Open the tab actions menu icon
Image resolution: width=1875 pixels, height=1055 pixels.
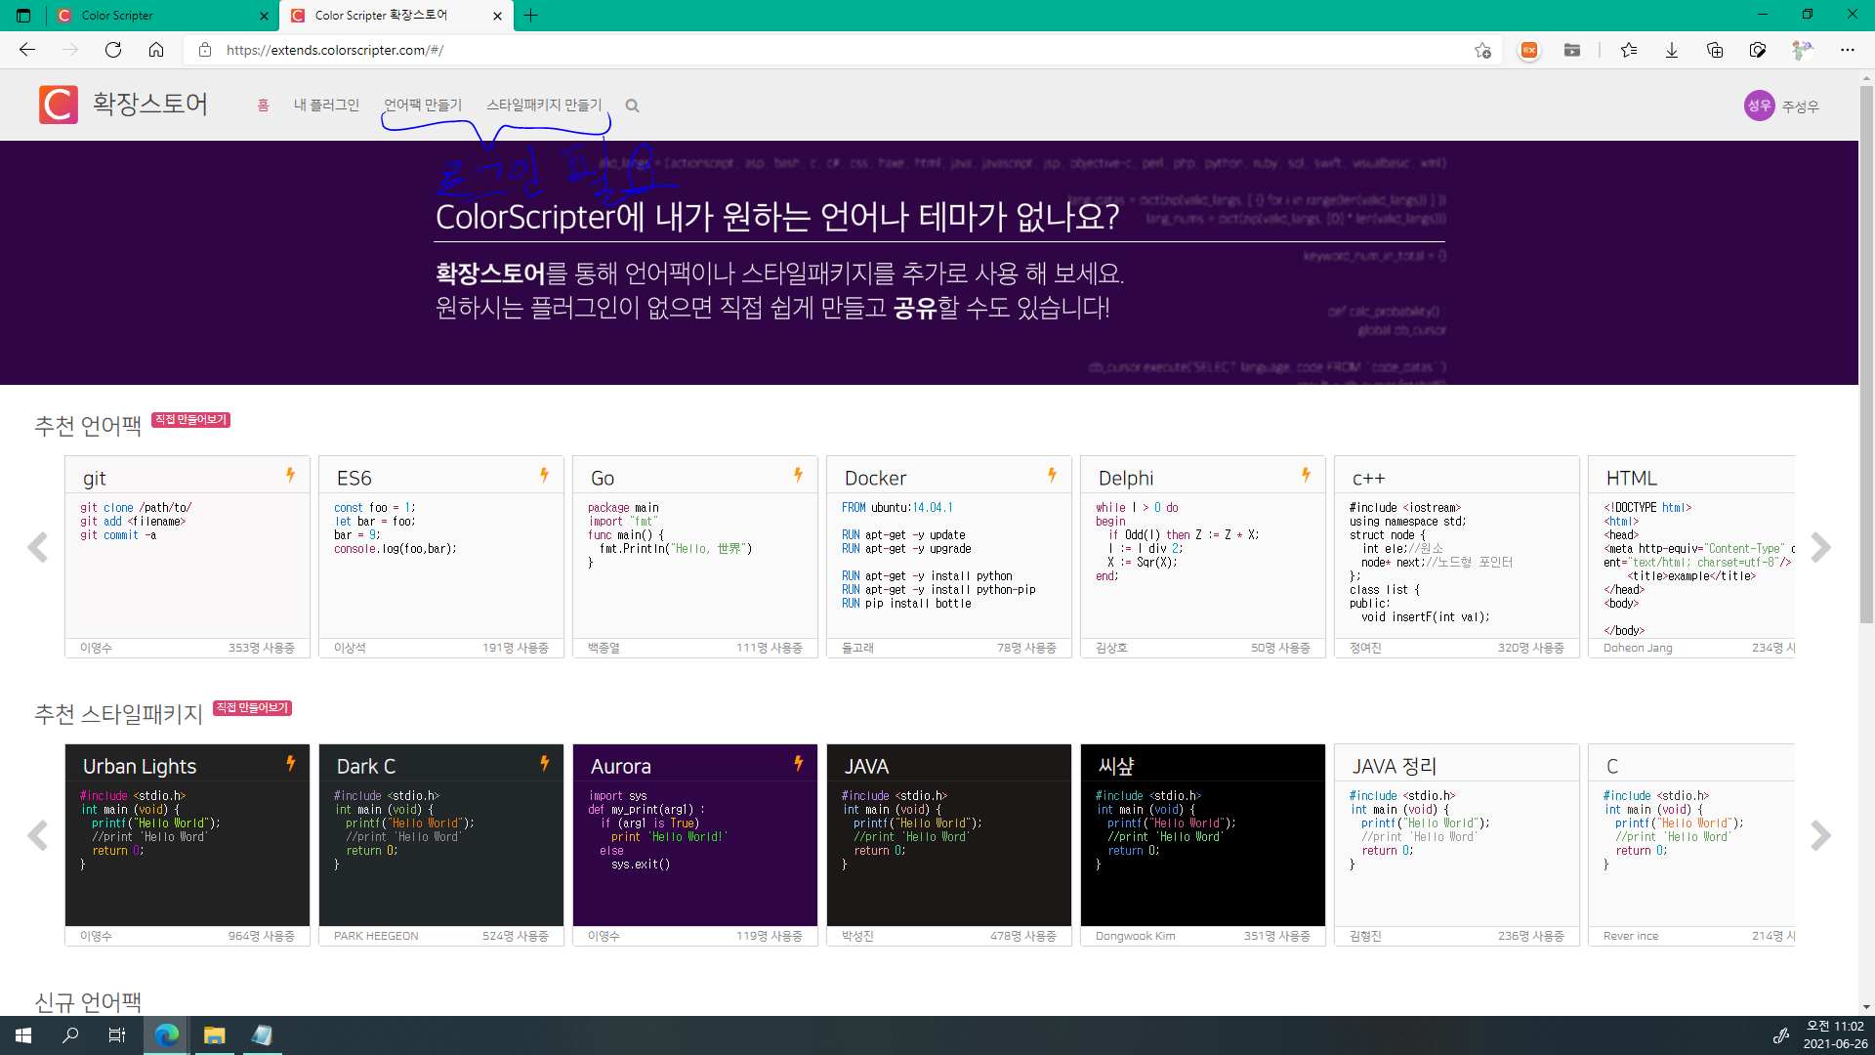(x=23, y=16)
